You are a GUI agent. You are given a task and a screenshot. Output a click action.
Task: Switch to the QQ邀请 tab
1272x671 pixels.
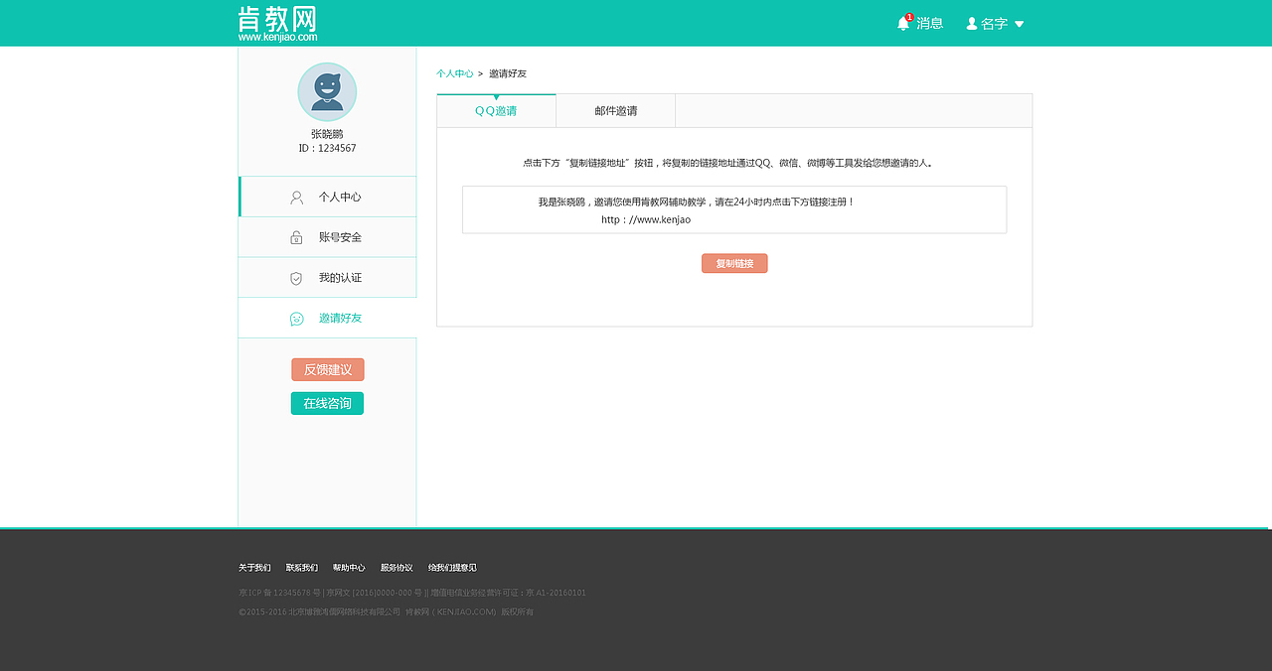[x=496, y=110]
